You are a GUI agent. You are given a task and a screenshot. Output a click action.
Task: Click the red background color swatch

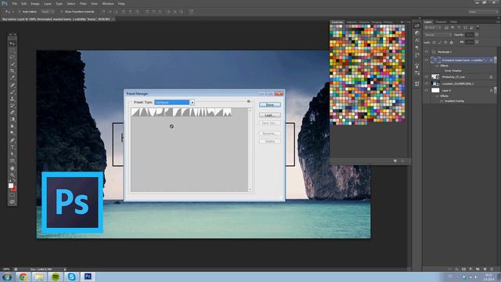pos(14,189)
